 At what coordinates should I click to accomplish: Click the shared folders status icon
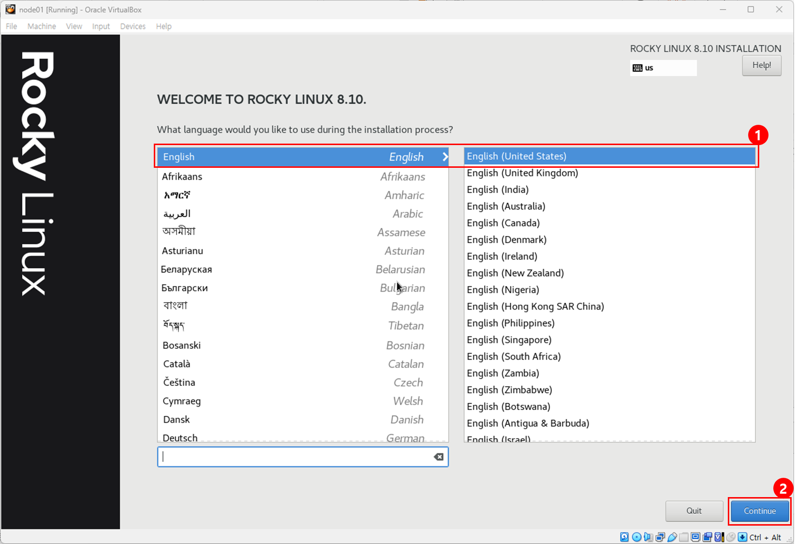pos(684,537)
